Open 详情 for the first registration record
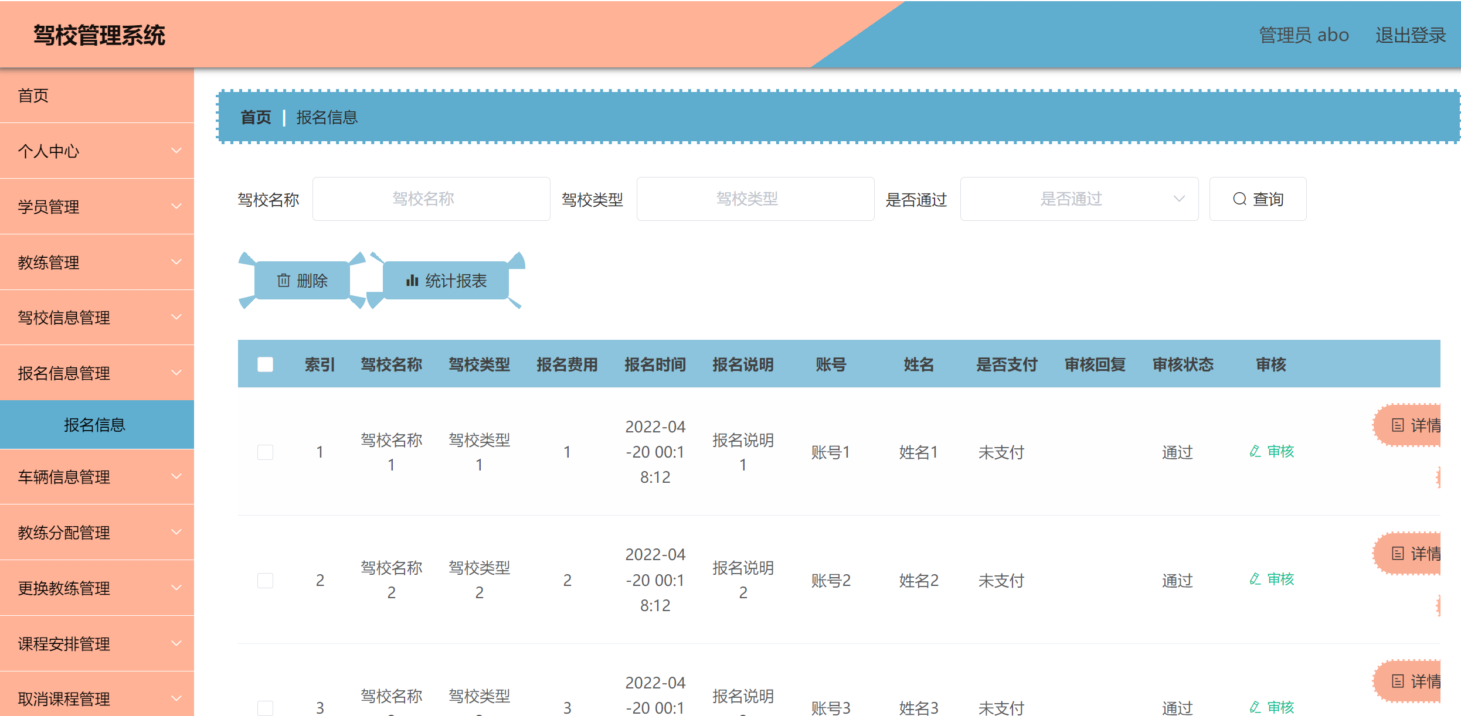This screenshot has height=716, width=1461. click(1419, 425)
